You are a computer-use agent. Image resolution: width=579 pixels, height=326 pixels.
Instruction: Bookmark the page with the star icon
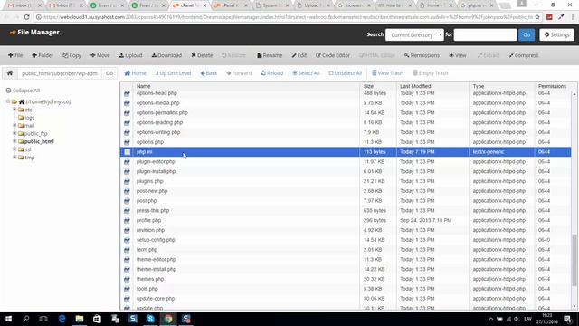click(x=537, y=17)
